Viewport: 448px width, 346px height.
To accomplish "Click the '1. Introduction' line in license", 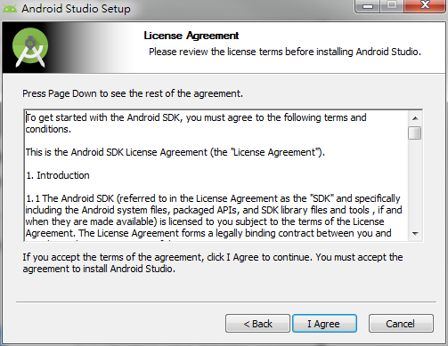I will pos(58,175).
